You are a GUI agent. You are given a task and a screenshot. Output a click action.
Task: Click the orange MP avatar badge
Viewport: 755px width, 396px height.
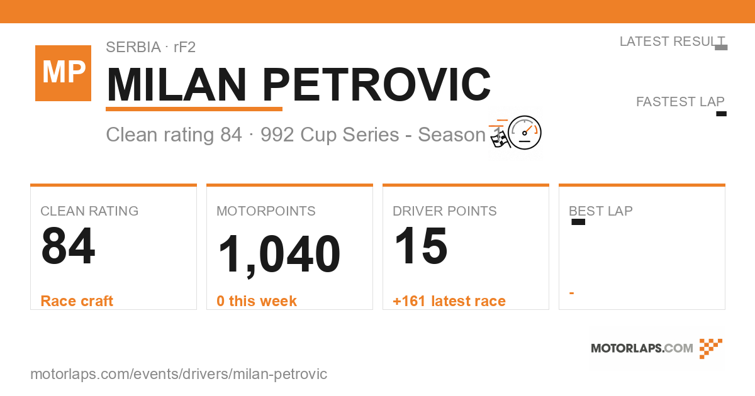(x=63, y=73)
